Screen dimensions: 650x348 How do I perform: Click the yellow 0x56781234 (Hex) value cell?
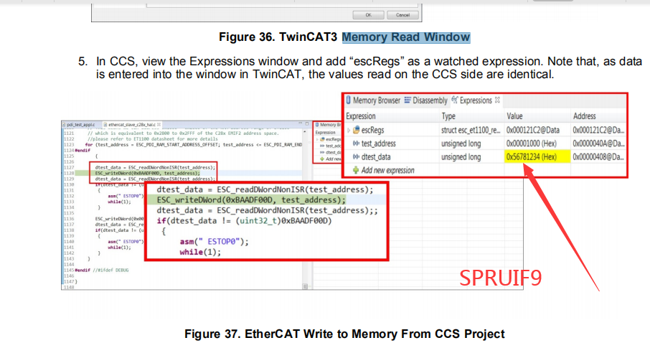click(537, 157)
